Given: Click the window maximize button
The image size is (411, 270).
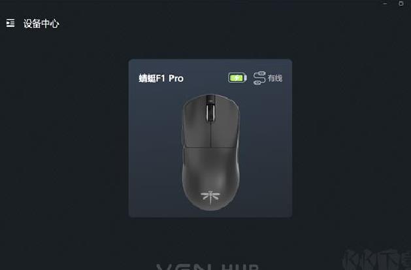Looking at the screenshot, I should click(401, 3).
